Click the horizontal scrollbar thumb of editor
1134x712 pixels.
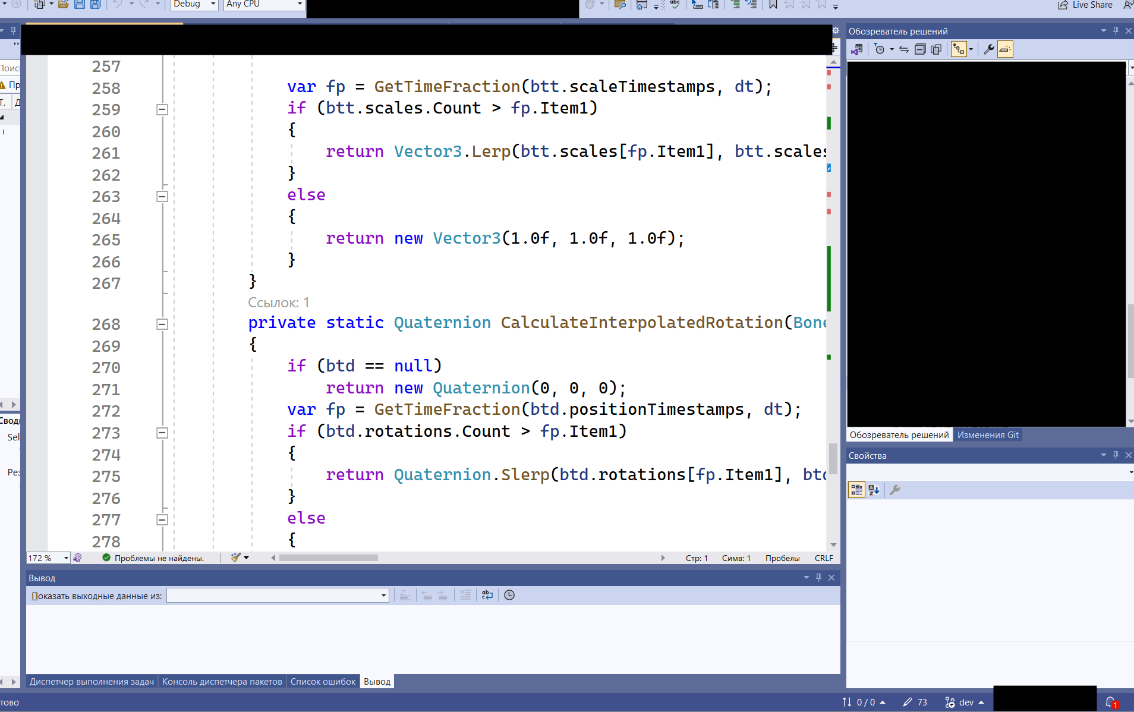click(x=328, y=558)
